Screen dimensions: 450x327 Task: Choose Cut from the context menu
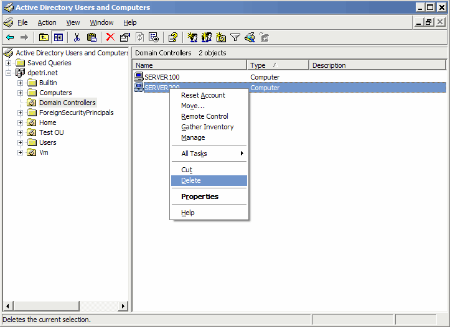pos(209,170)
